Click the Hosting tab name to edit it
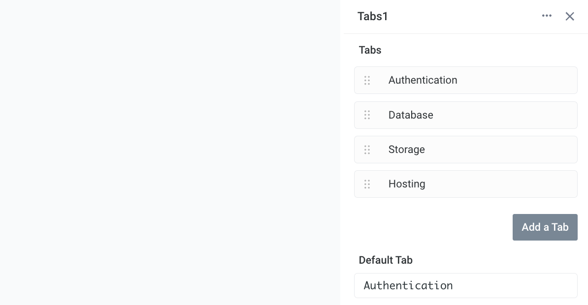 [x=407, y=183]
